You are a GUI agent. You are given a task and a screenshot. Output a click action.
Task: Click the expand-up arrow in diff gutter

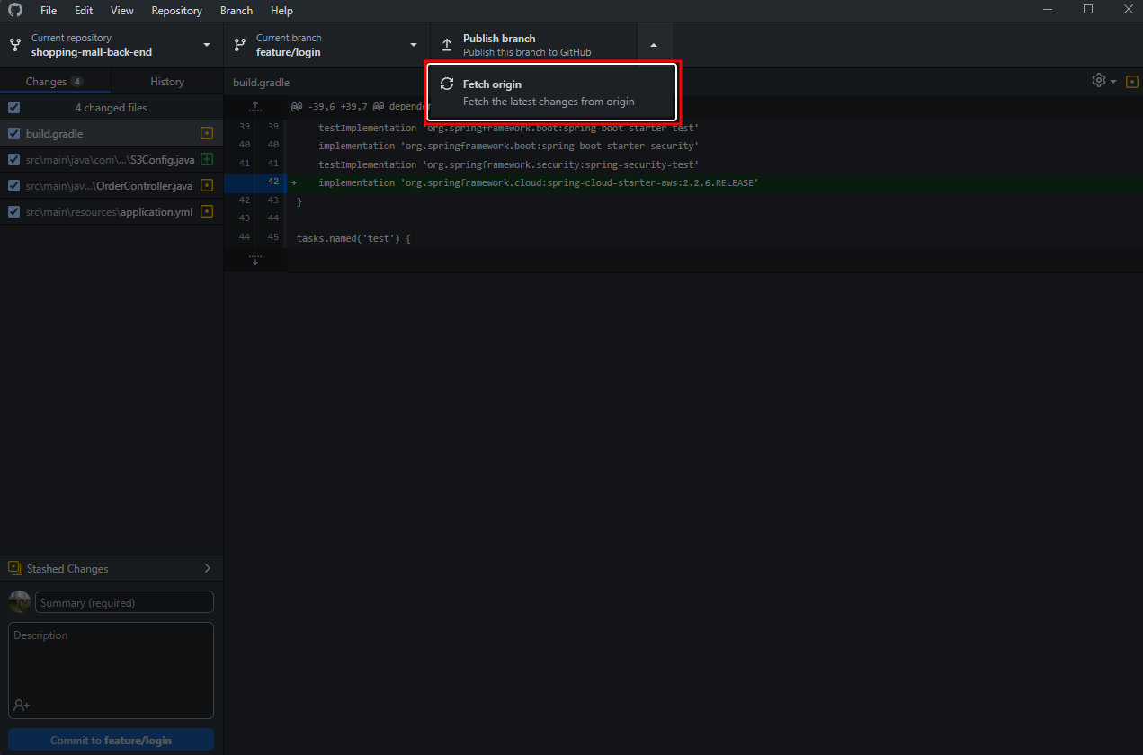tap(255, 107)
